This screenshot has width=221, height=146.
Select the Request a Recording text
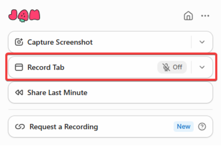click(63, 126)
